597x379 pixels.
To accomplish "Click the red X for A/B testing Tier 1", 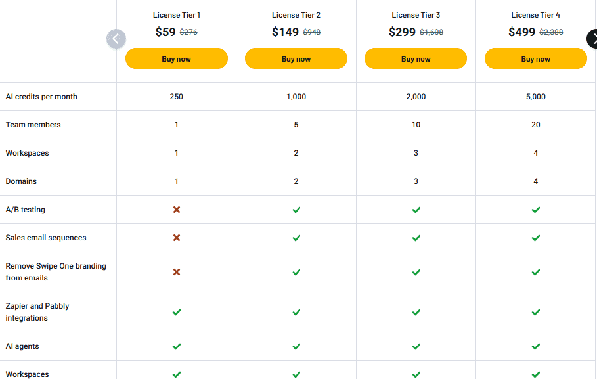I will 176,210.
